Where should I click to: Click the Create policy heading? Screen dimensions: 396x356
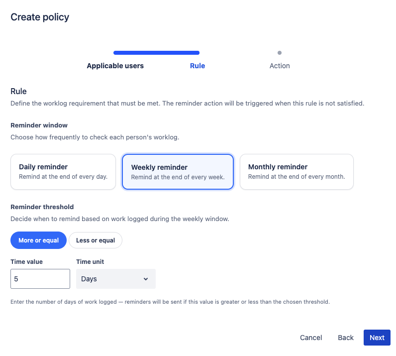click(x=40, y=17)
